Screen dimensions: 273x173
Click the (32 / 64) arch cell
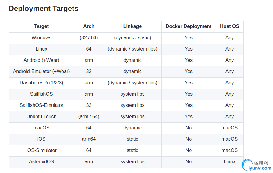(x=89, y=37)
